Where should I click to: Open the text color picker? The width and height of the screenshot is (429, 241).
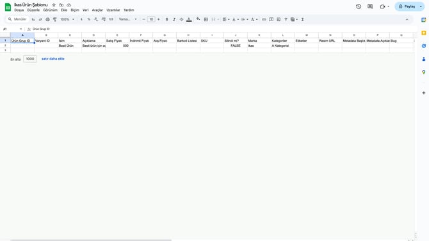click(189, 19)
